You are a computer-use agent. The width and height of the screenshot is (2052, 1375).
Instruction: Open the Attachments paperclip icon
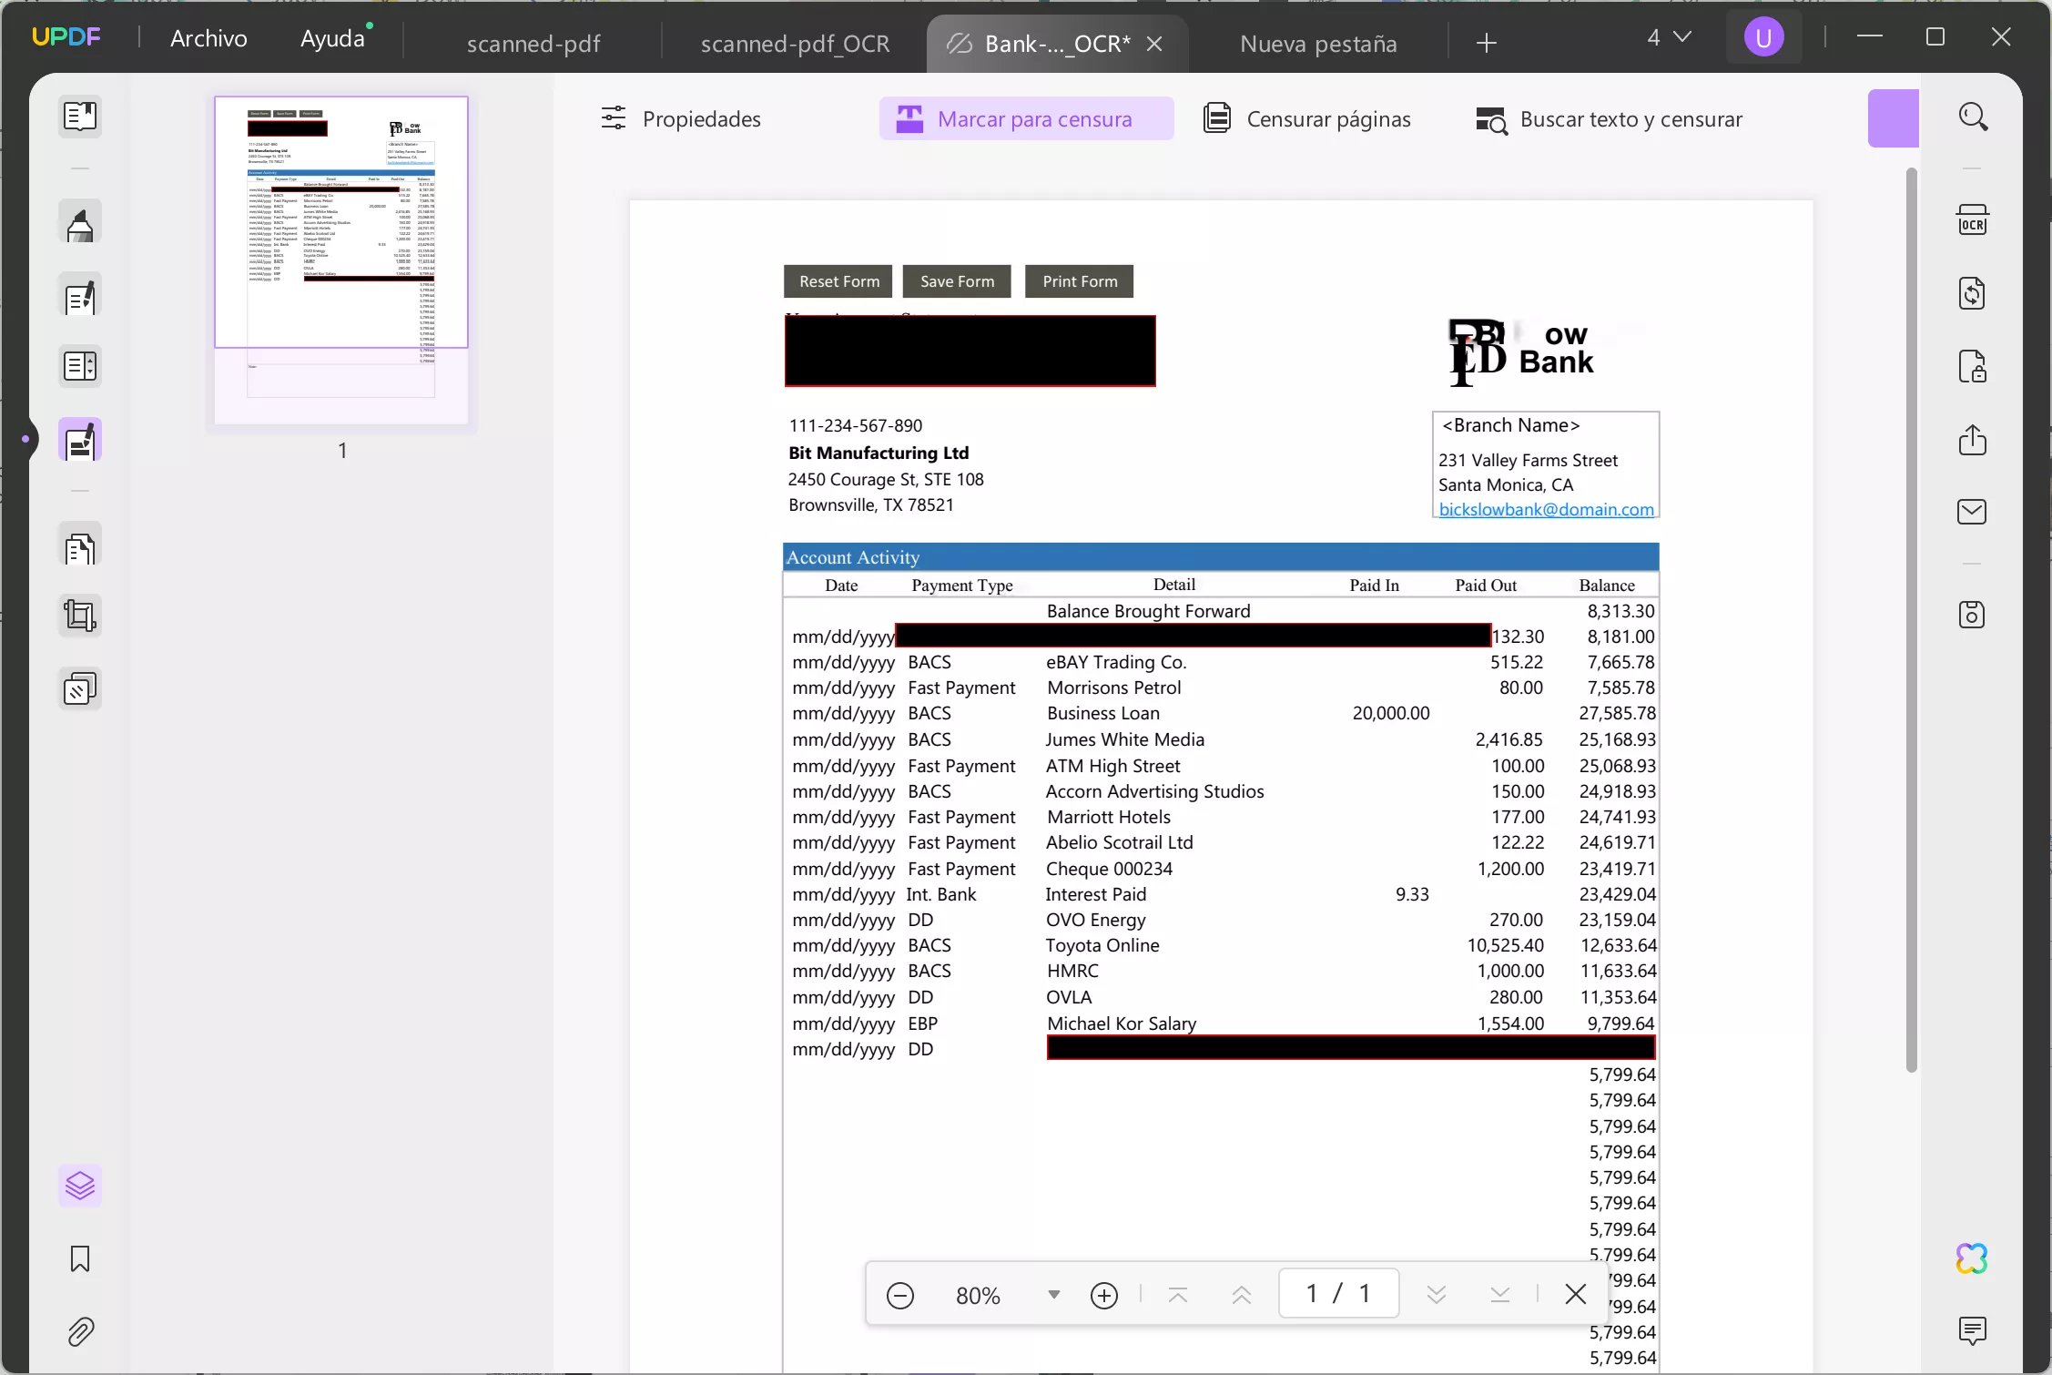click(80, 1332)
